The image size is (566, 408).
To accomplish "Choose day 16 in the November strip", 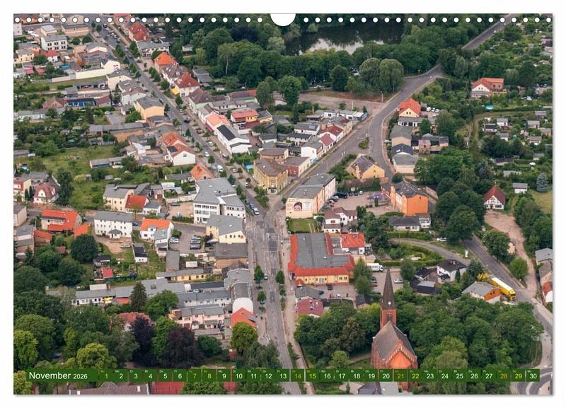I will [x=327, y=375].
